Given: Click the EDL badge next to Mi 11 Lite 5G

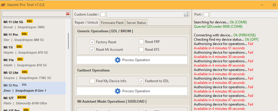Looking at the screenshot, I should 30,21.
